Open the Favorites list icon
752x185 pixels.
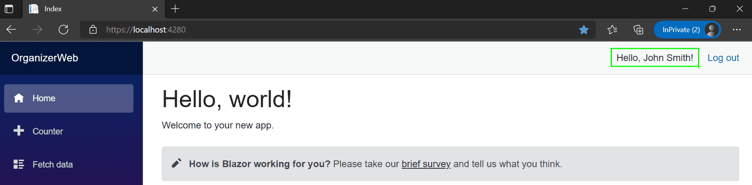pos(612,30)
